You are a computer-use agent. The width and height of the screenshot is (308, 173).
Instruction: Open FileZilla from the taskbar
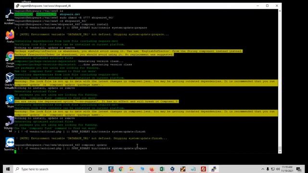(x=203, y=169)
